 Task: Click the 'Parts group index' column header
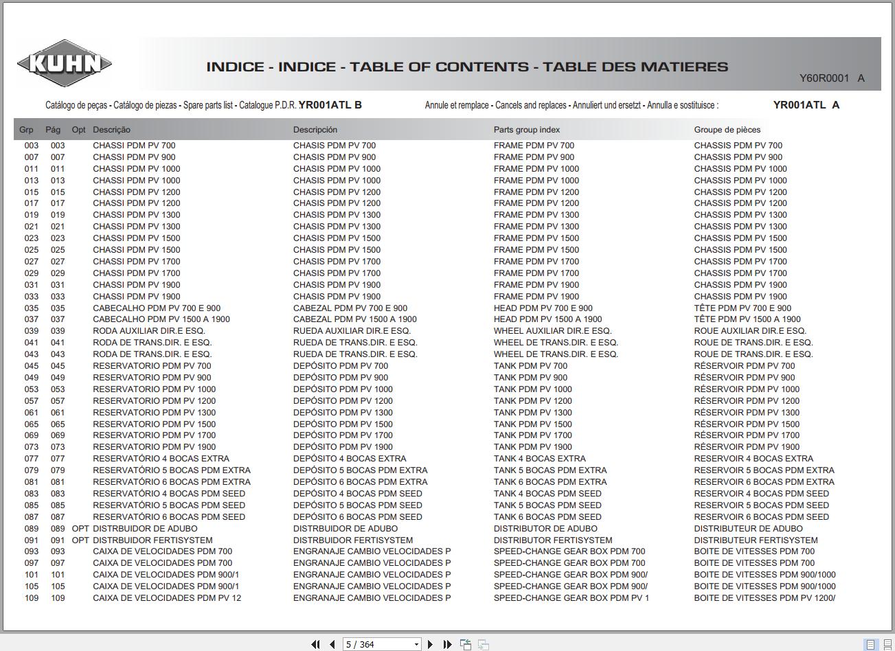527,130
